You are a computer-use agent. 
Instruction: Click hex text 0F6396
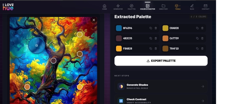point(128,28)
